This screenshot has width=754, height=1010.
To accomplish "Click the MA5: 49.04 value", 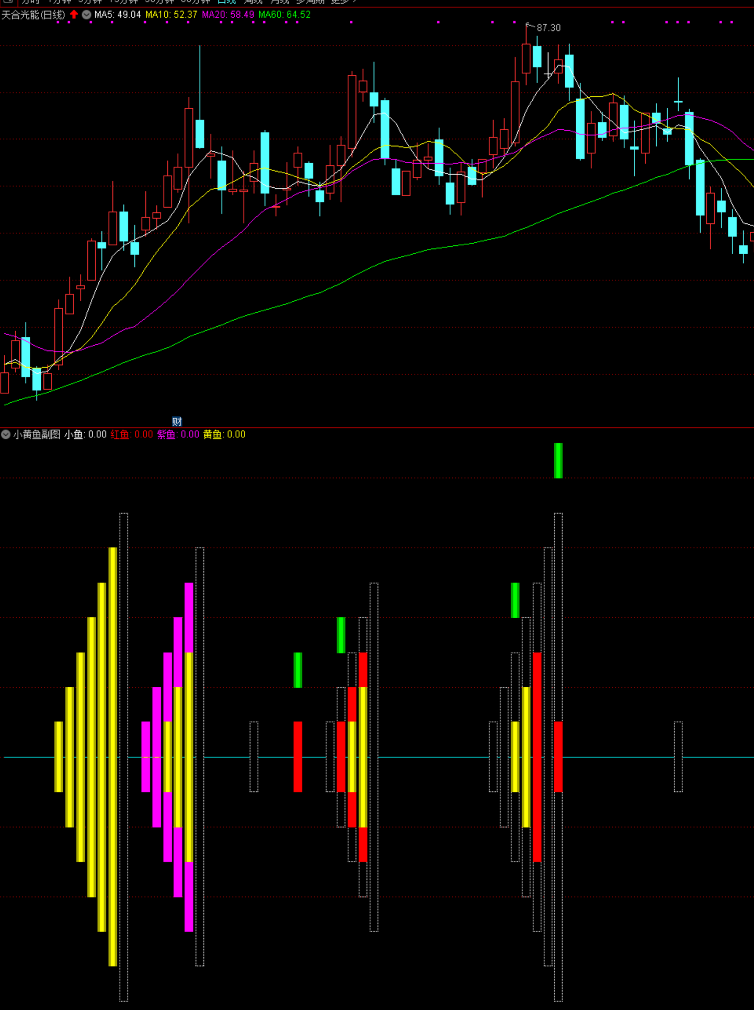I will [x=118, y=15].
